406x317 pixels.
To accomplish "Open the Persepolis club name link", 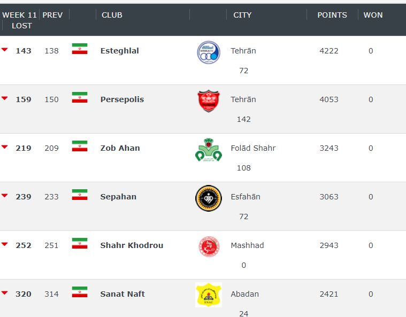I will pos(122,99).
